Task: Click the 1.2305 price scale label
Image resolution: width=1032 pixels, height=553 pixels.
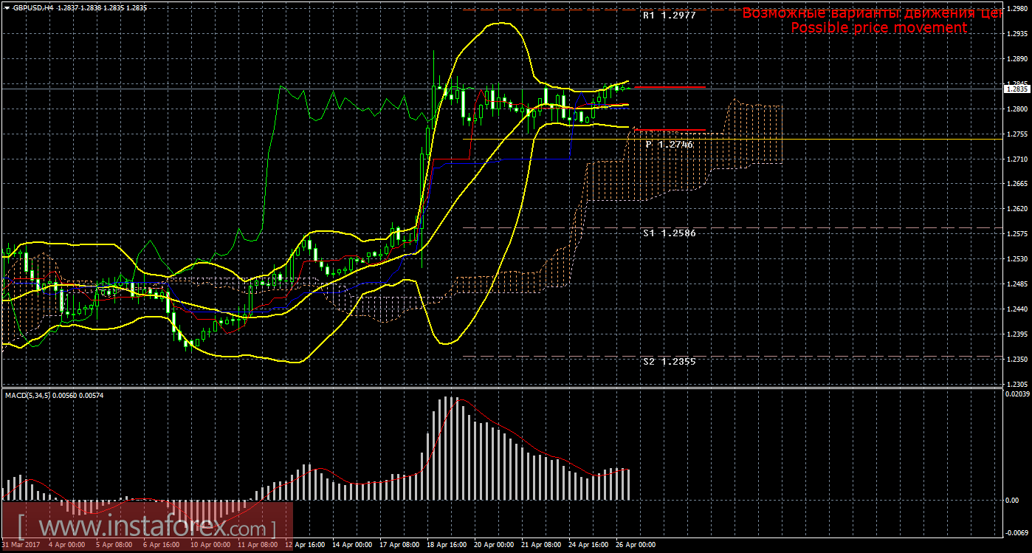Action: click(x=1016, y=384)
